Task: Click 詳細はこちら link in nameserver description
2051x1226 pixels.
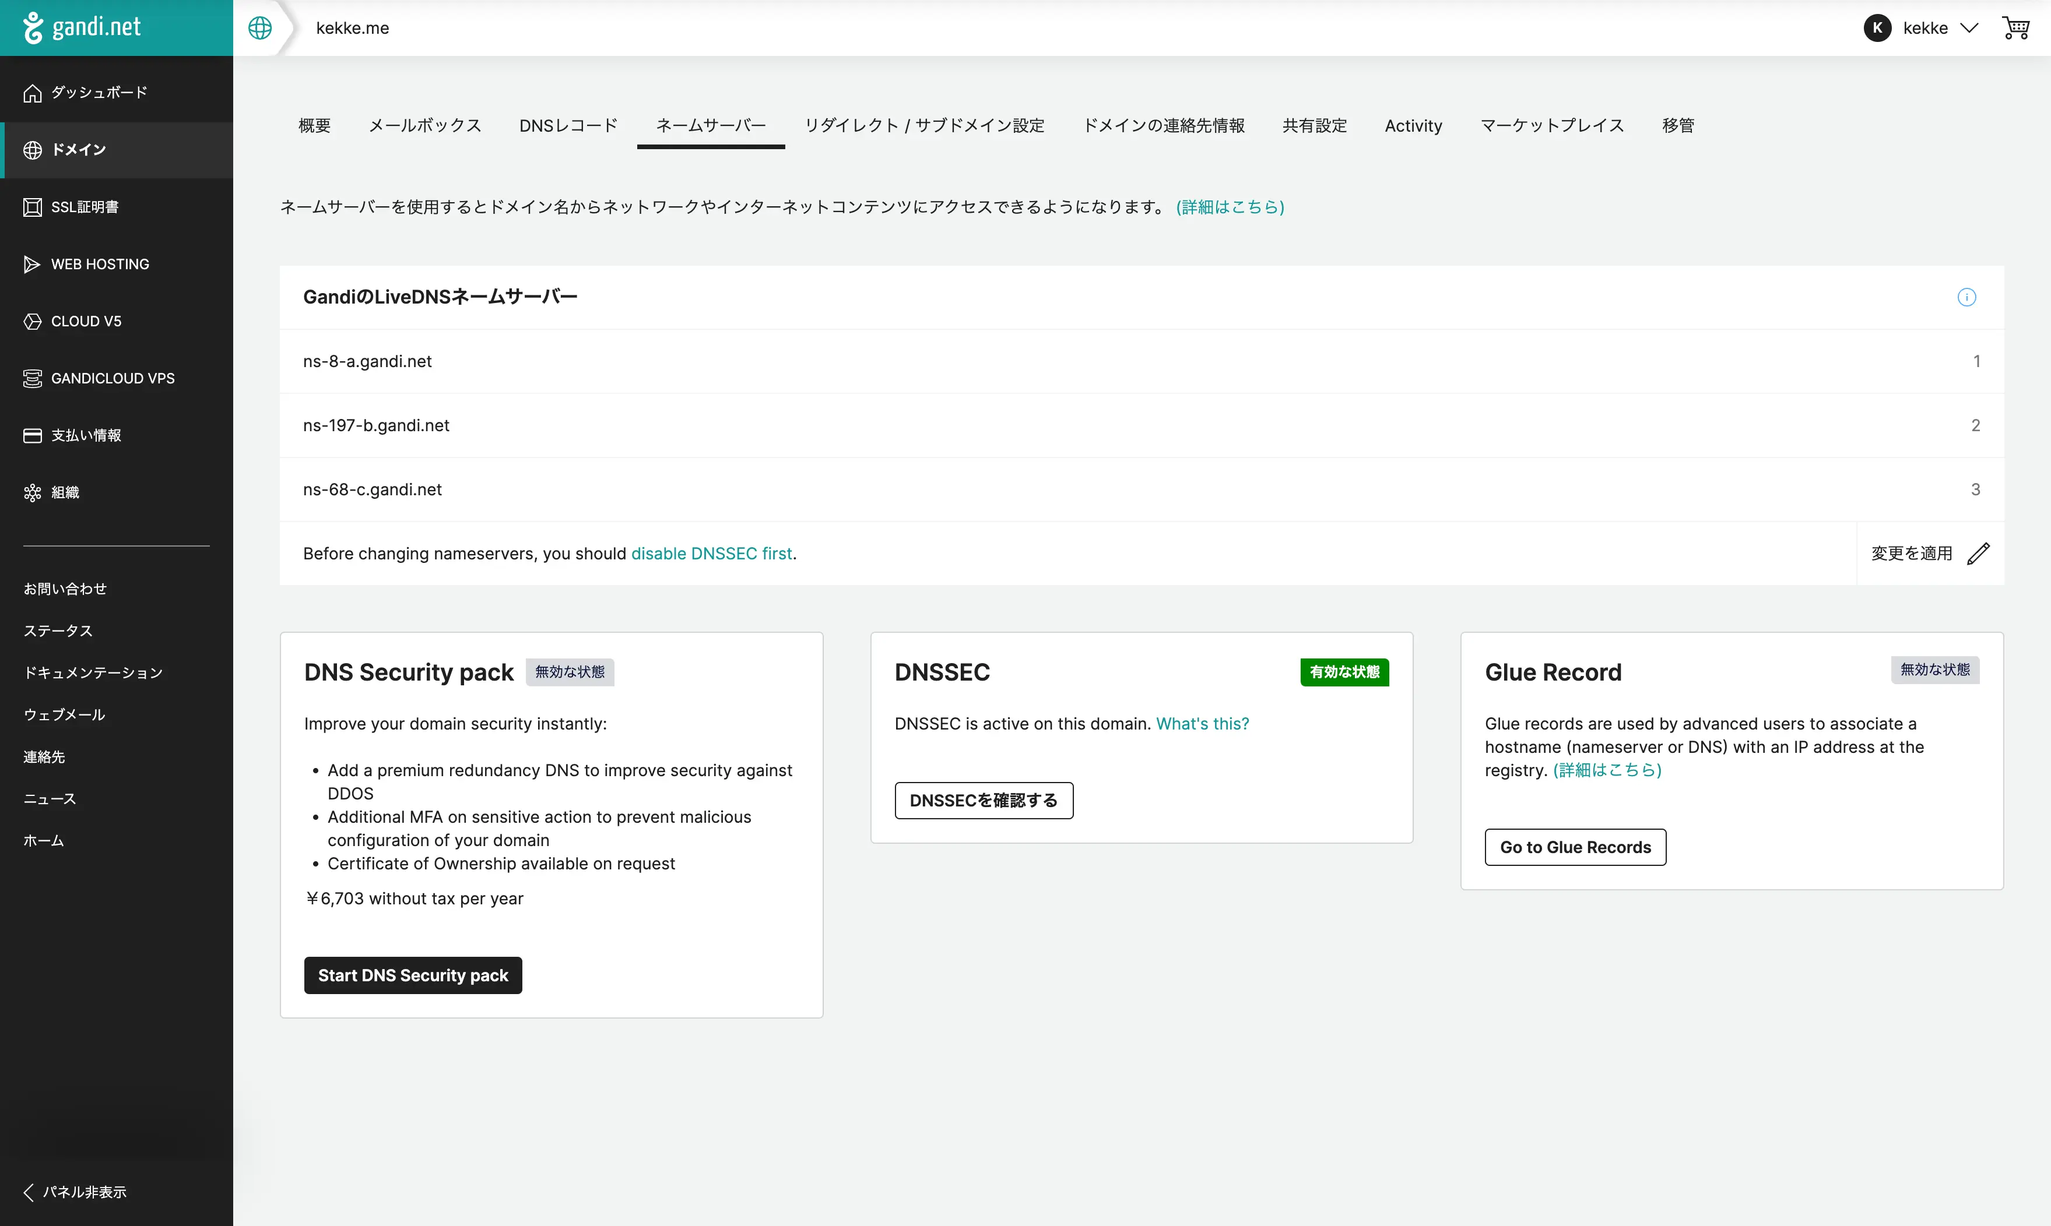Action: pos(1231,206)
